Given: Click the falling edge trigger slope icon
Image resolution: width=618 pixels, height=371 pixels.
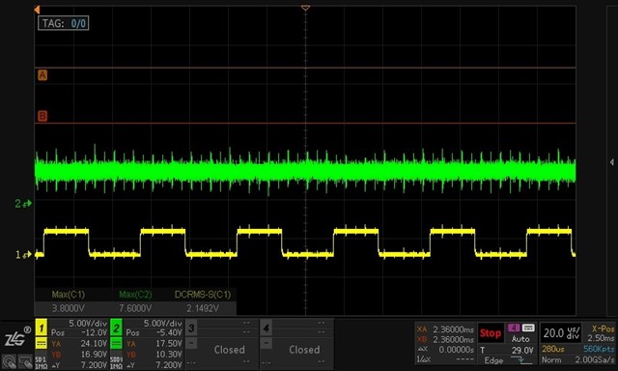Looking at the screenshot, I should (520, 360).
